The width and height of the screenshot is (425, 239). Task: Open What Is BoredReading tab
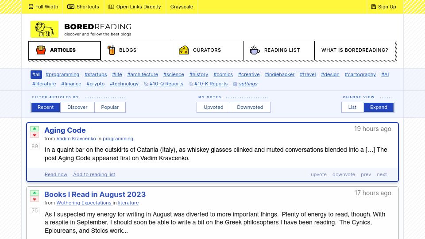coord(355,50)
